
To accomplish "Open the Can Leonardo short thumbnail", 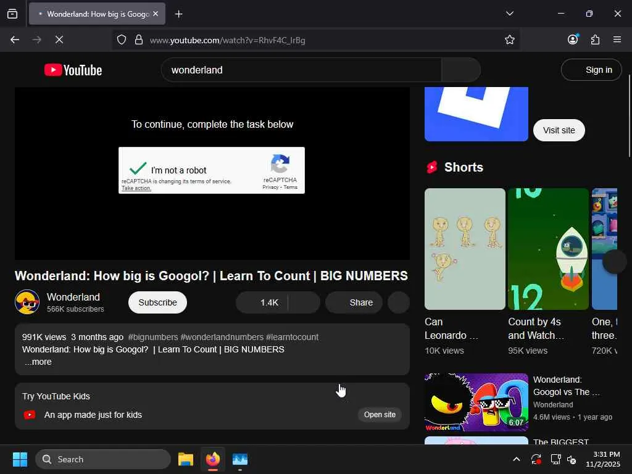I will pyautogui.click(x=465, y=249).
